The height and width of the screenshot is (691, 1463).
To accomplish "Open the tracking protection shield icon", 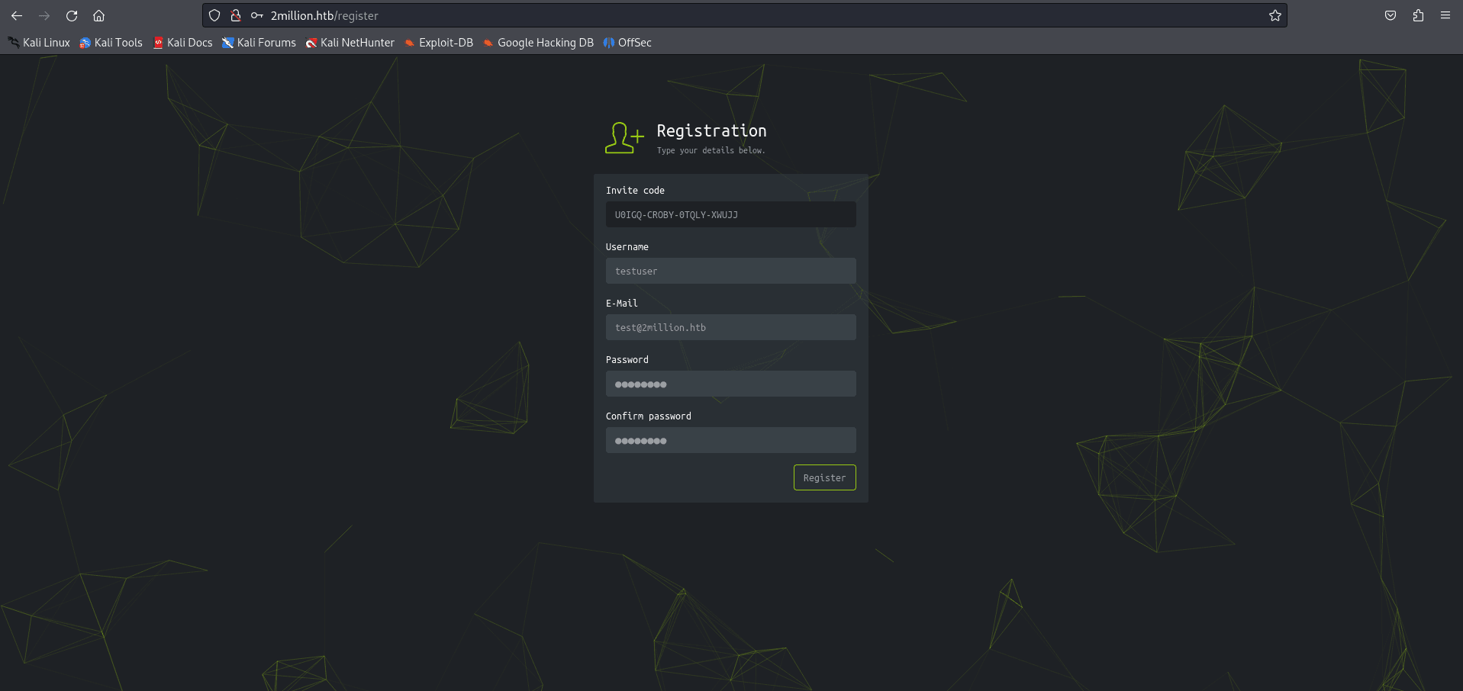I will [x=214, y=15].
